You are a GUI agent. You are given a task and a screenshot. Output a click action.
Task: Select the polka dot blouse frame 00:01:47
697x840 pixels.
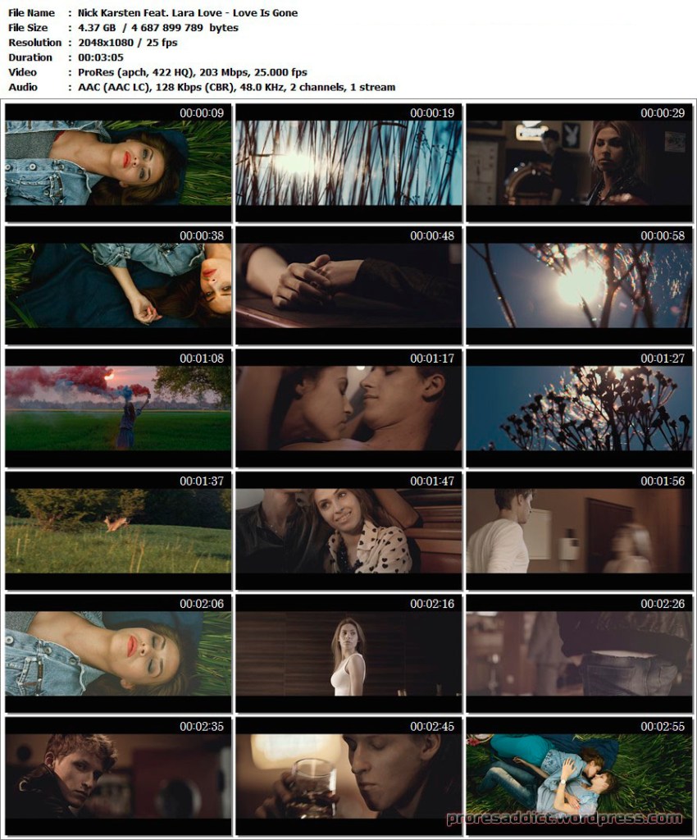(x=348, y=531)
